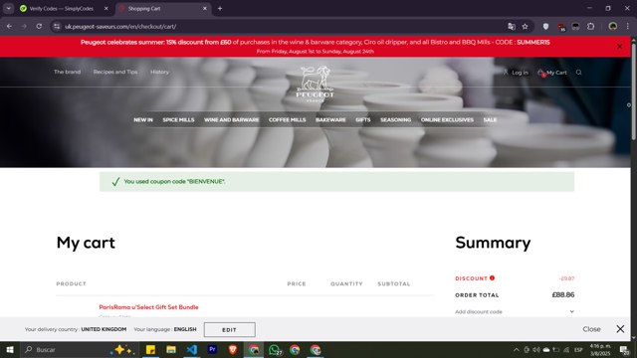Click the translate page icon
The image size is (637, 358).
(x=512, y=27)
